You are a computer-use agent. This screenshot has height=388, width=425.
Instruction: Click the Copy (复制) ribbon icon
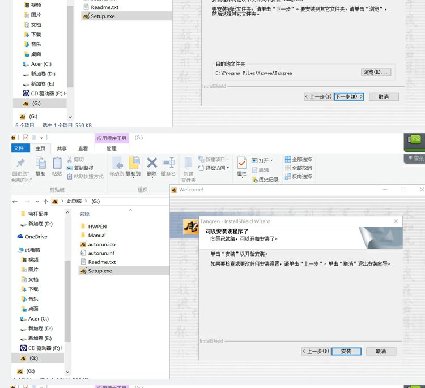41,163
